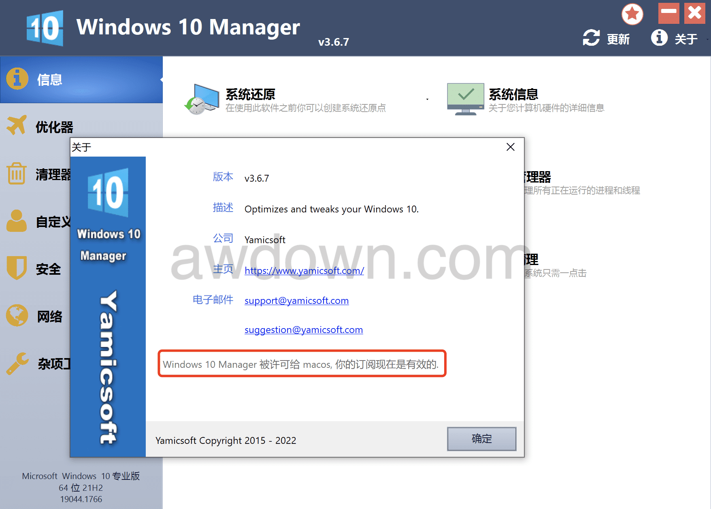Select the 自定义 person icon
Screen dimensions: 711x509
[x=17, y=221]
